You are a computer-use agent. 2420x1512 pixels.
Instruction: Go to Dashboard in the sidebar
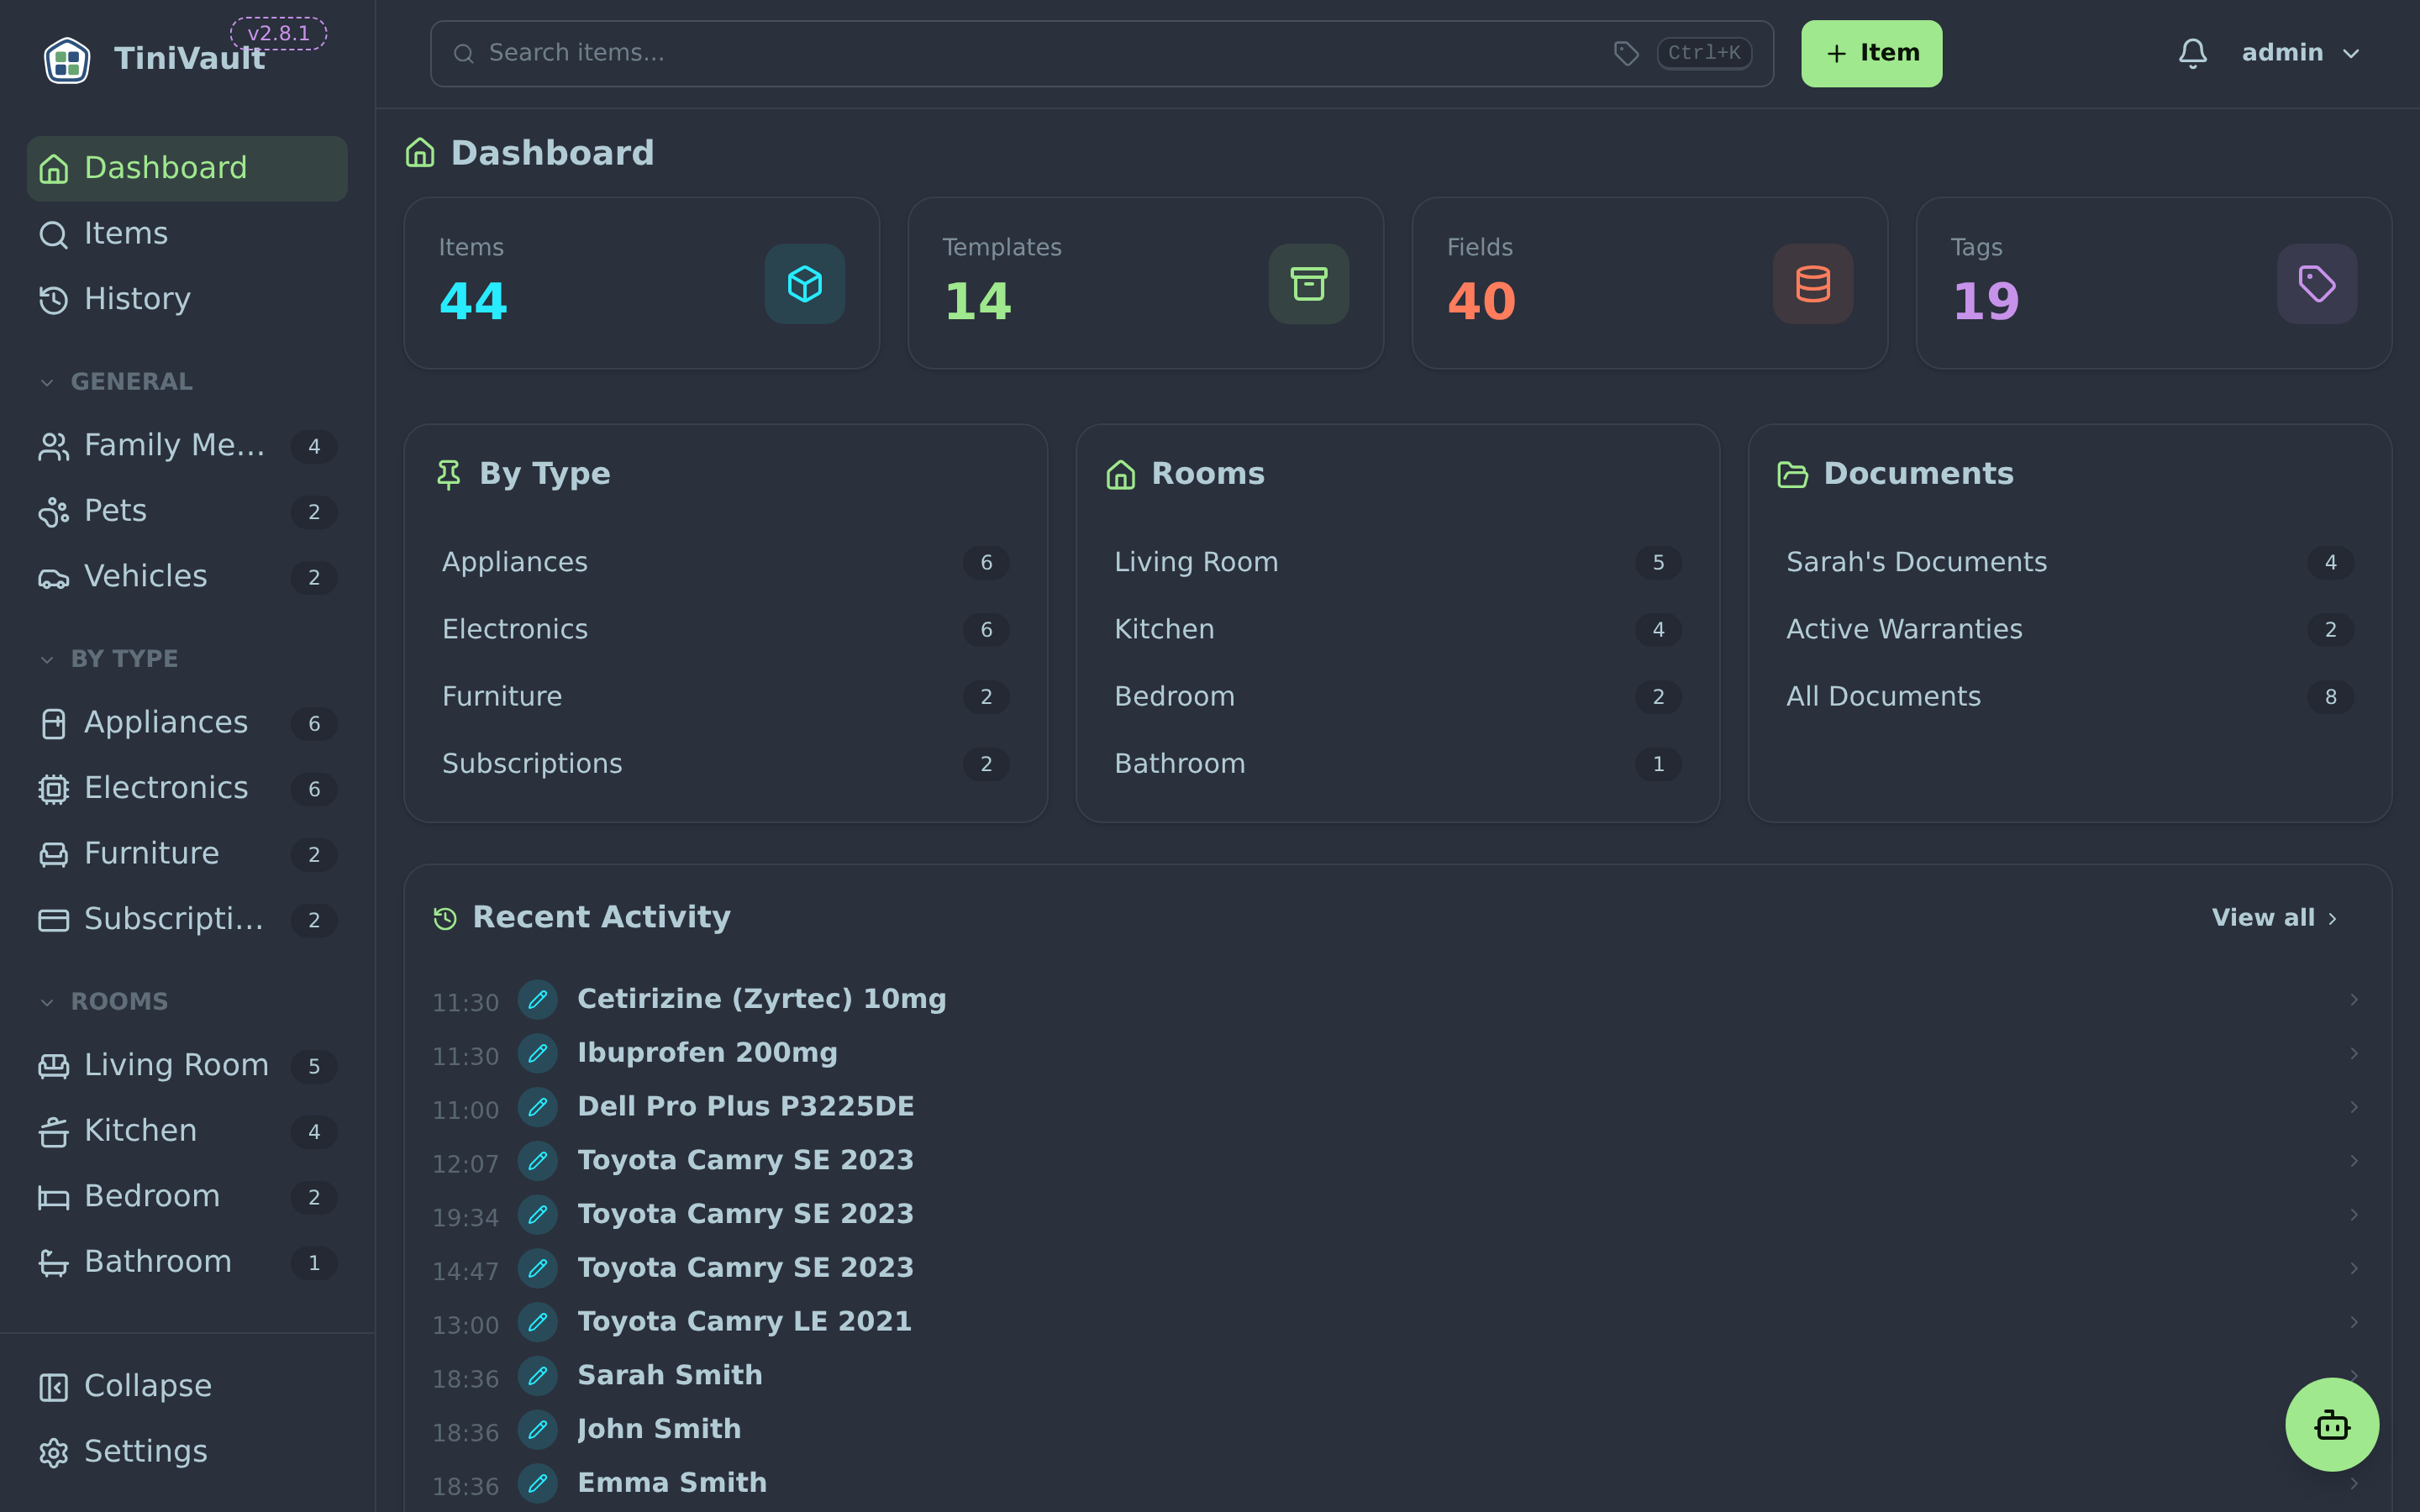[x=187, y=168]
